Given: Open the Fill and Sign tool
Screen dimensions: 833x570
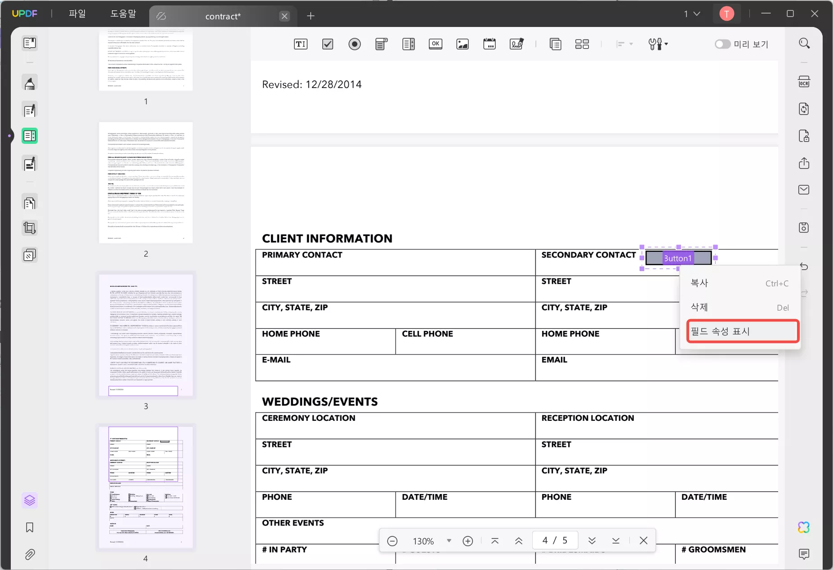Looking at the screenshot, I should pyautogui.click(x=30, y=164).
